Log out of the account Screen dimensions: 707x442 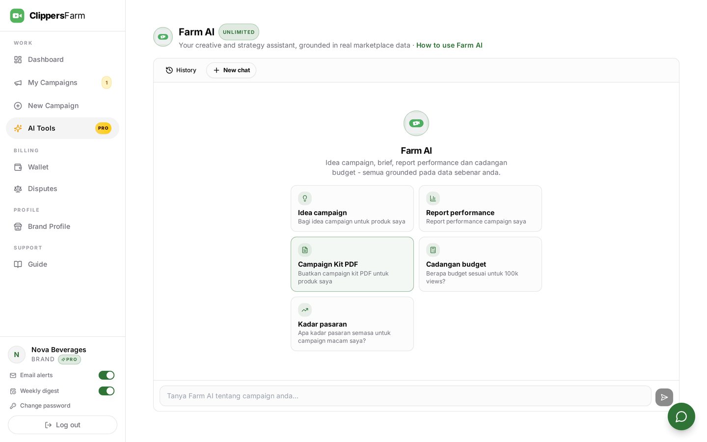click(62, 425)
